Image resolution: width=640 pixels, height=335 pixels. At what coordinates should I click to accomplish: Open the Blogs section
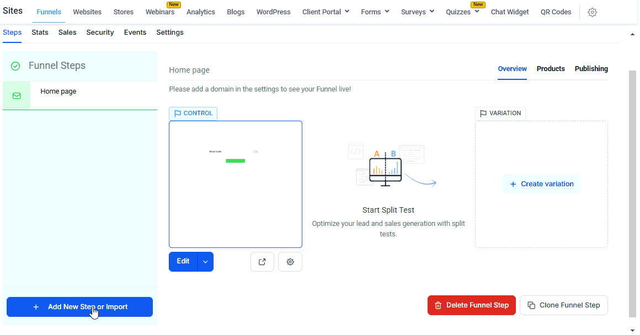coord(236,12)
